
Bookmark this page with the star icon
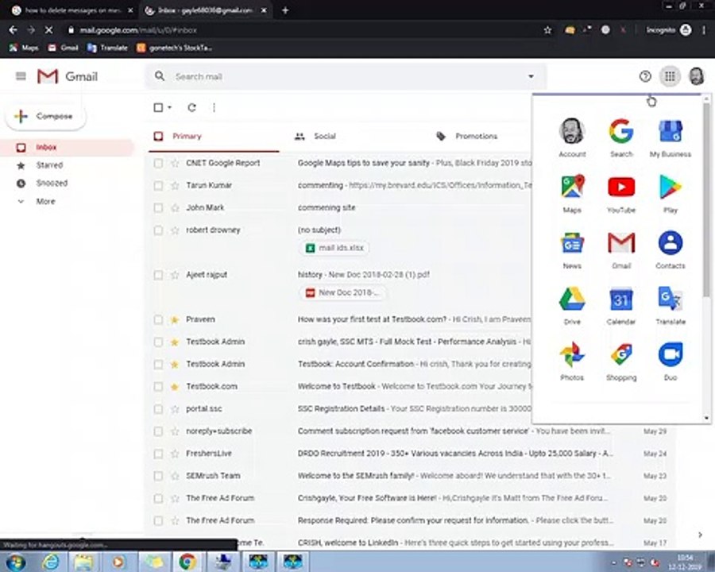[x=547, y=30]
